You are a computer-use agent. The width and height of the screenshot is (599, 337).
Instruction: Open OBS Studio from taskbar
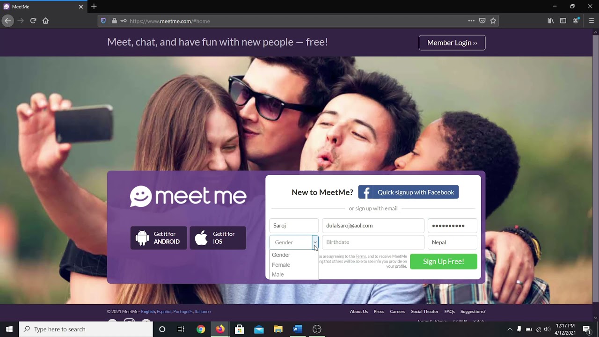(x=317, y=329)
